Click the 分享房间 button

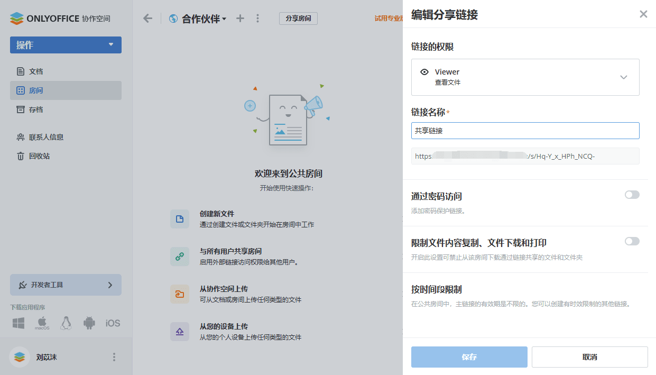click(x=298, y=19)
